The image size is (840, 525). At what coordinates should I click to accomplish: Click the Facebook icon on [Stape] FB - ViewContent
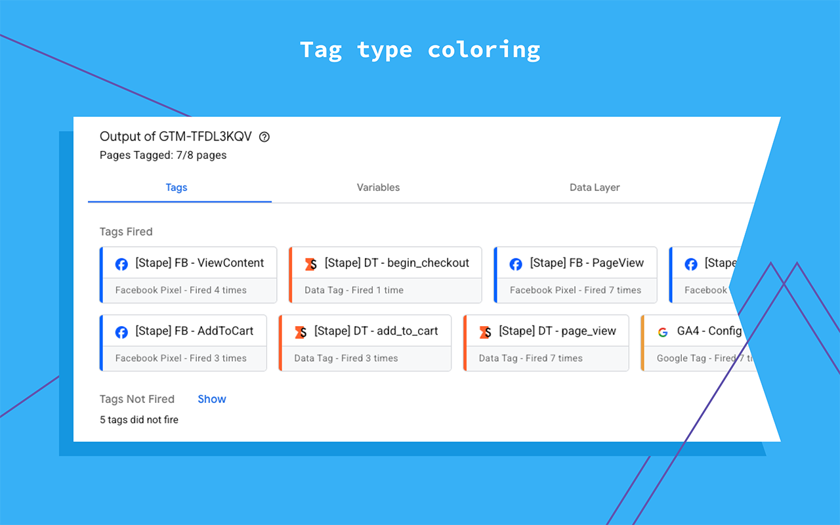121,263
